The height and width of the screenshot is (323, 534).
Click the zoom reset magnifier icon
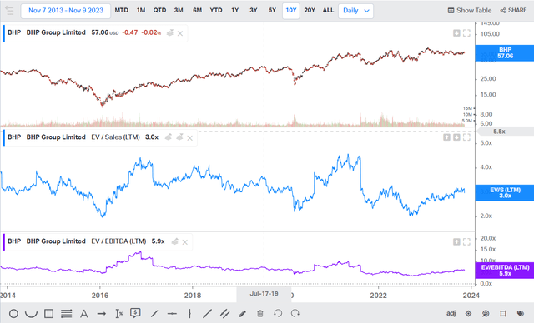[x=486, y=314]
